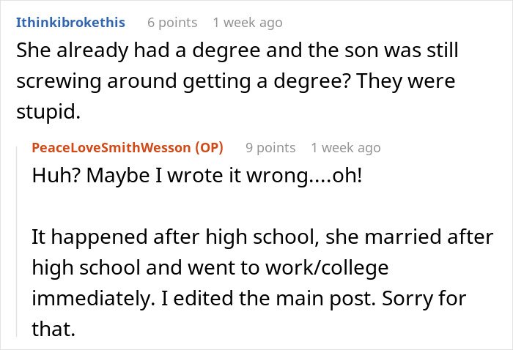The width and height of the screenshot is (513, 350).
Task: Open Ithinkibrokethis user profile
Action: [x=70, y=23]
